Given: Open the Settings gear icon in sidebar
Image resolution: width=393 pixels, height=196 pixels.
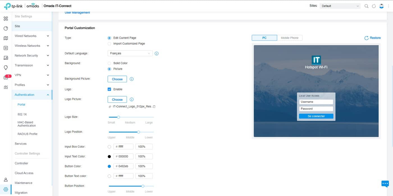Looking at the screenshot, I should click(x=6, y=190).
